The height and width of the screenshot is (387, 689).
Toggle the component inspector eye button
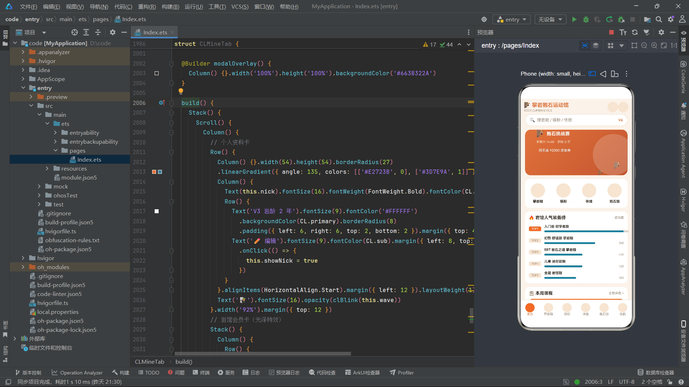tap(585, 46)
